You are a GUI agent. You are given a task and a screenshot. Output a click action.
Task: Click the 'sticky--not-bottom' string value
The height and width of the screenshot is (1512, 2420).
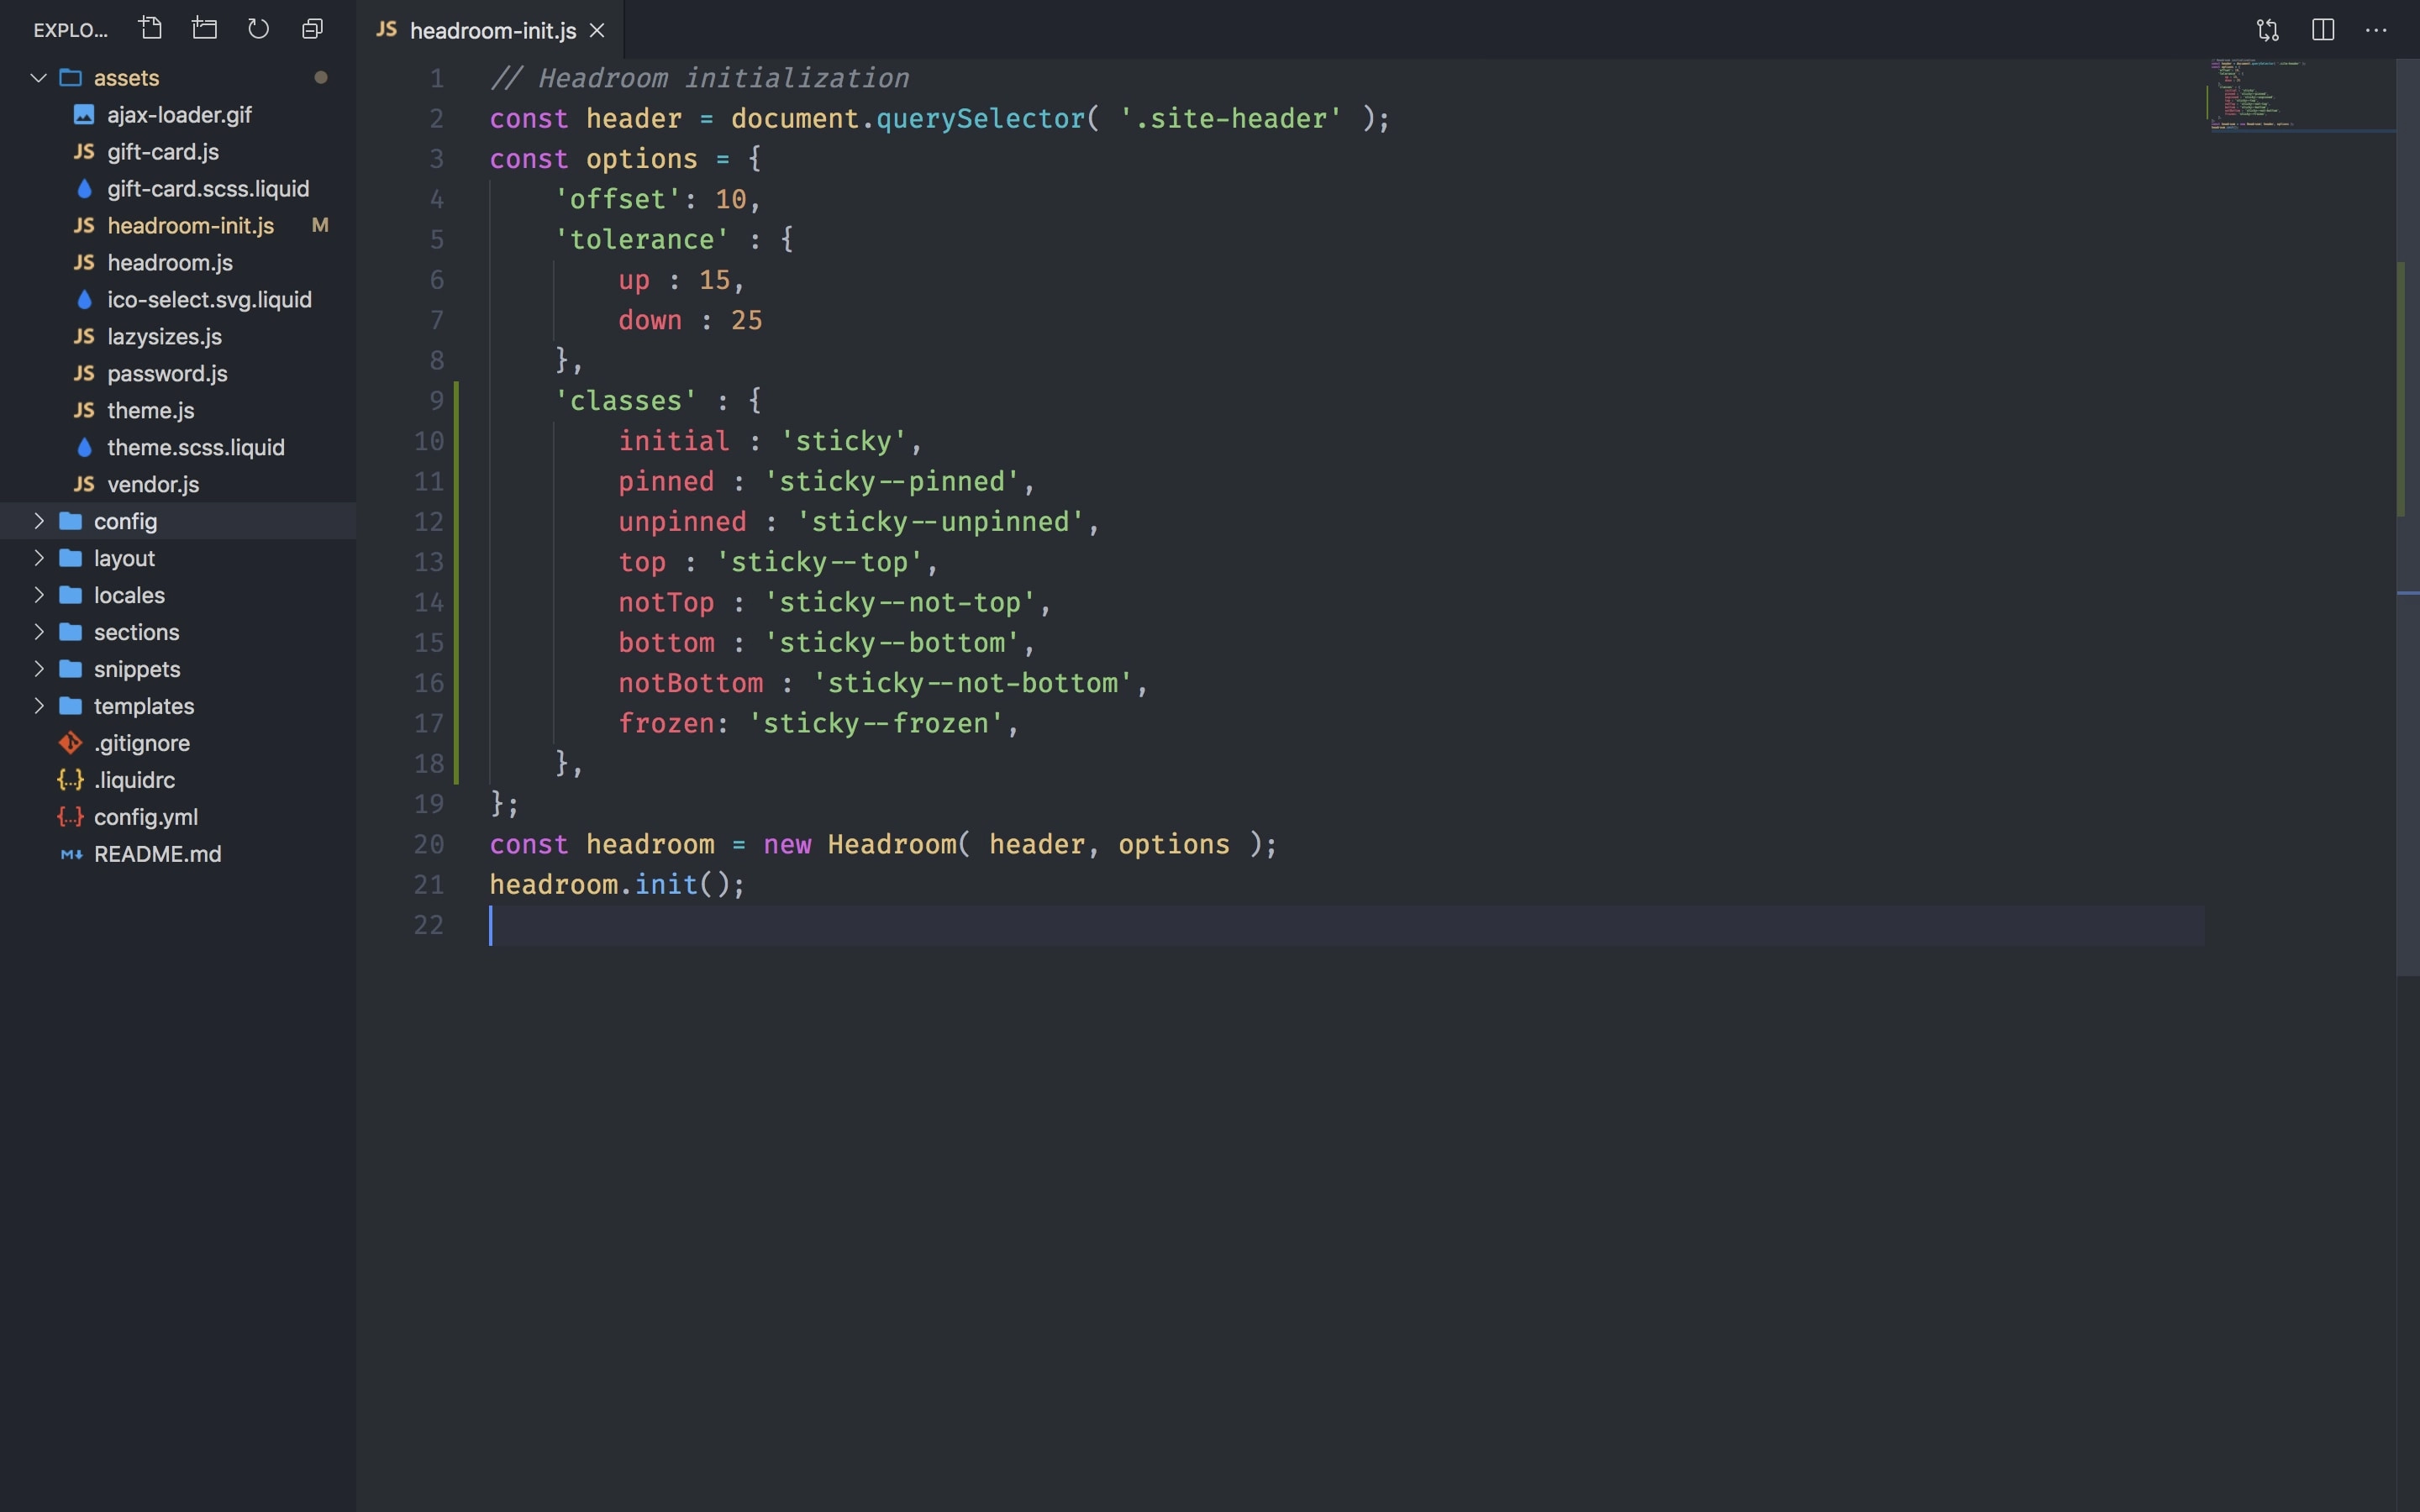(972, 683)
